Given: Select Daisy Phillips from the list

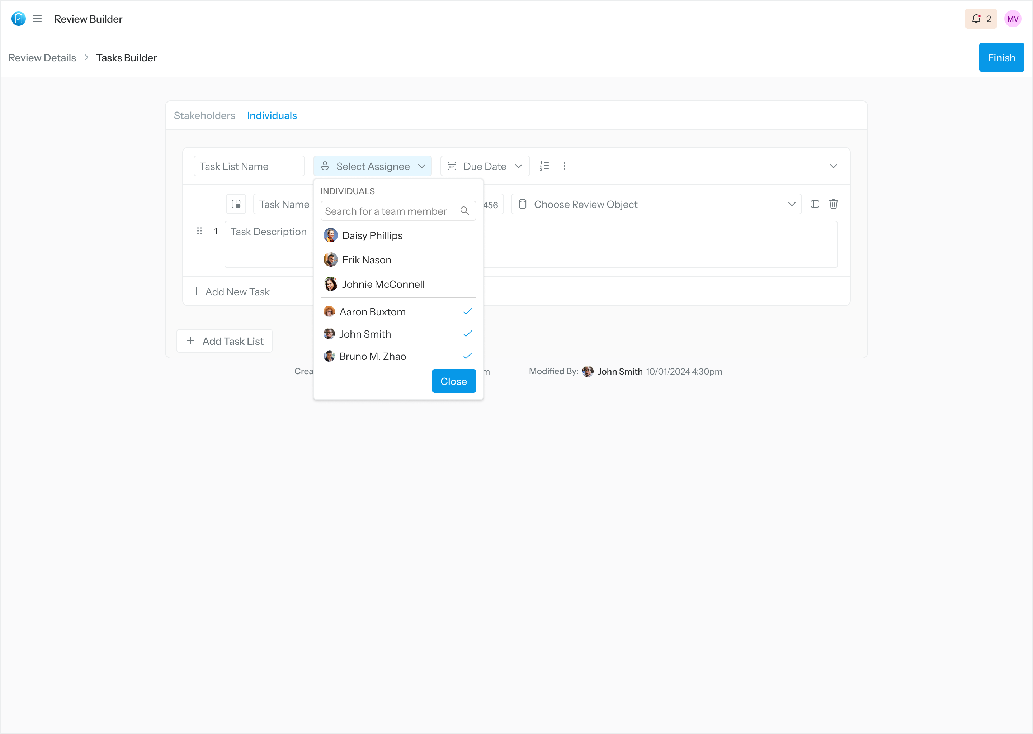Looking at the screenshot, I should point(372,235).
